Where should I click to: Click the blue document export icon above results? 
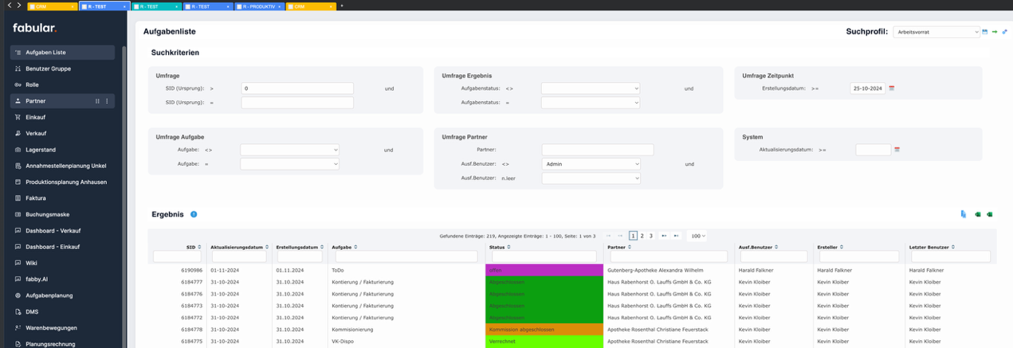pyautogui.click(x=963, y=214)
